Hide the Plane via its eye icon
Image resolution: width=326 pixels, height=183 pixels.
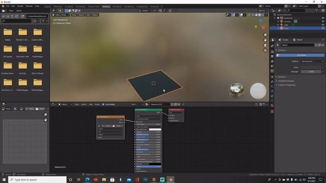323,28
